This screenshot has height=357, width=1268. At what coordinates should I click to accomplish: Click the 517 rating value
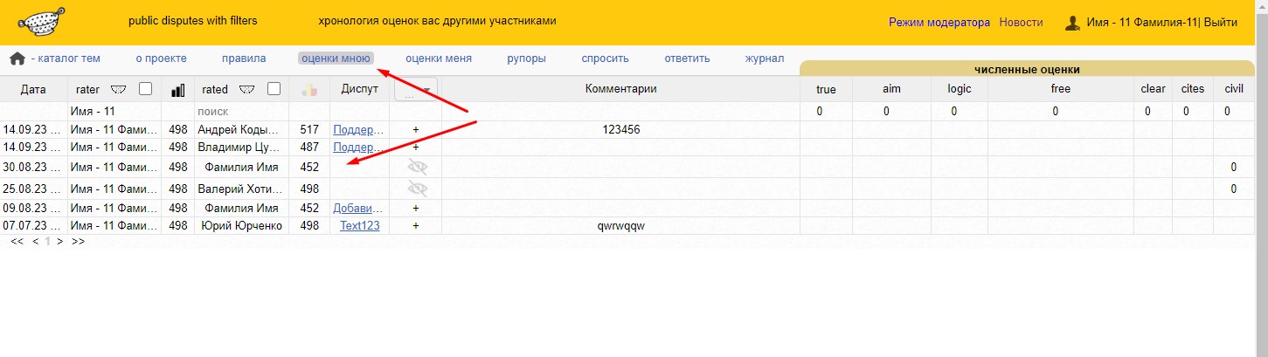[x=309, y=129]
